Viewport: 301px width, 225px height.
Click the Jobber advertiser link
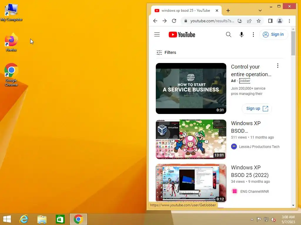(245, 81)
